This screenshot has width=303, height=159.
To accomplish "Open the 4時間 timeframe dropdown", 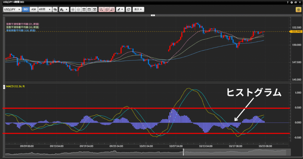I will coord(44,9).
